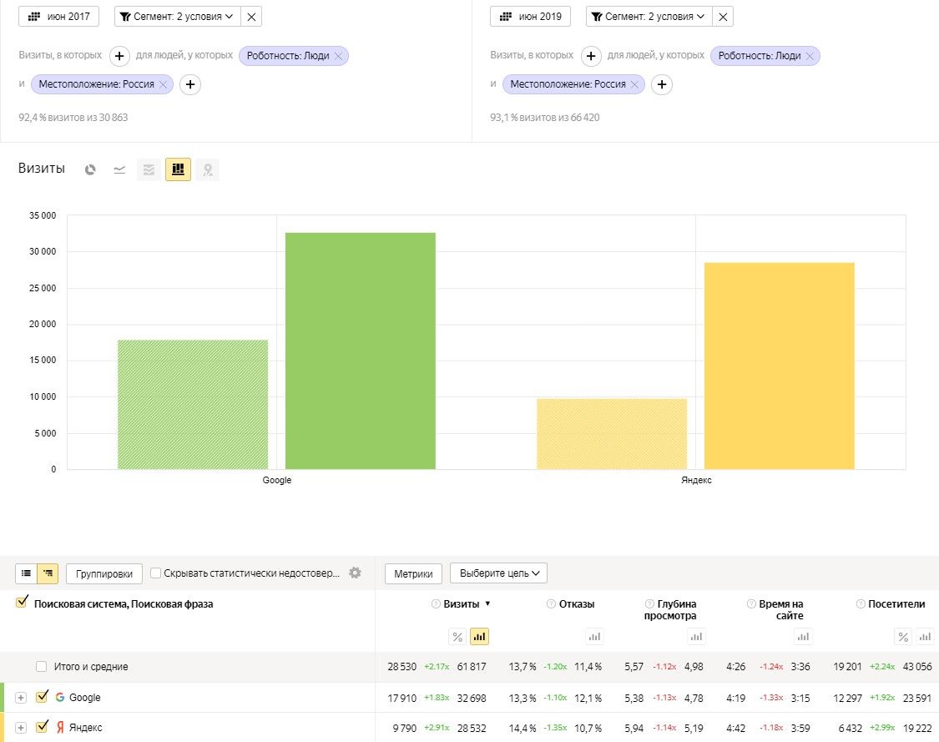Click the hatched green Google 2017 bar
The height and width of the screenshot is (742, 939).
click(x=193, y=404)
